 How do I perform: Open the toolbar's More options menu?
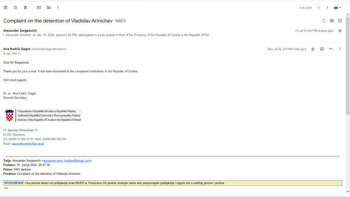58,7
